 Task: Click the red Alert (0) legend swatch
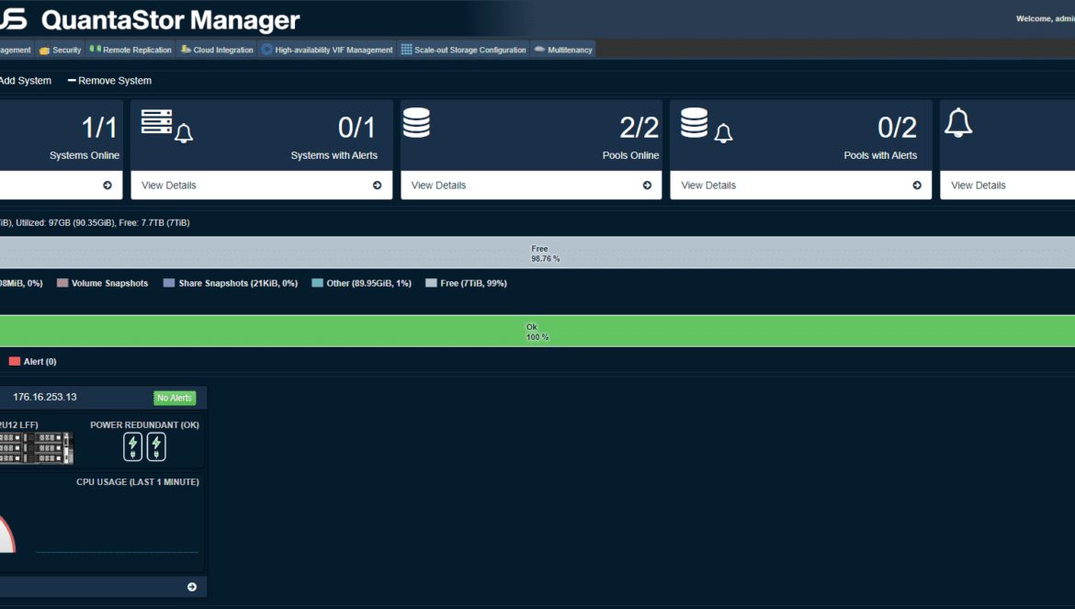(x=15, y=361)
